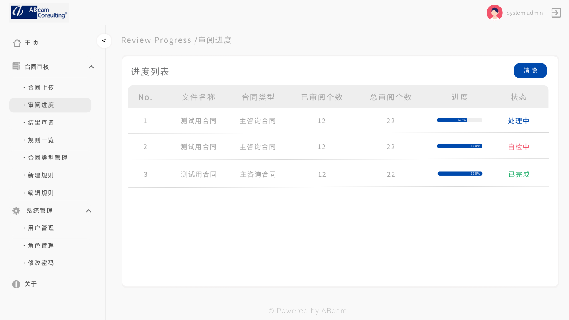Image resolution: width=569 pixels, height=320 pixels.
Task: Click the 合同类型 column header
Action: 258,97
